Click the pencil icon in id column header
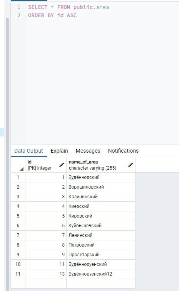 (x=62, y=165)
